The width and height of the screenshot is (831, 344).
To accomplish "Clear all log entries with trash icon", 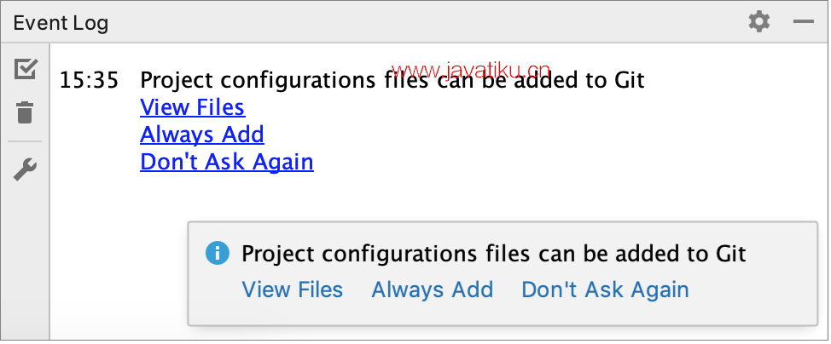I will [x=25, y=112].
